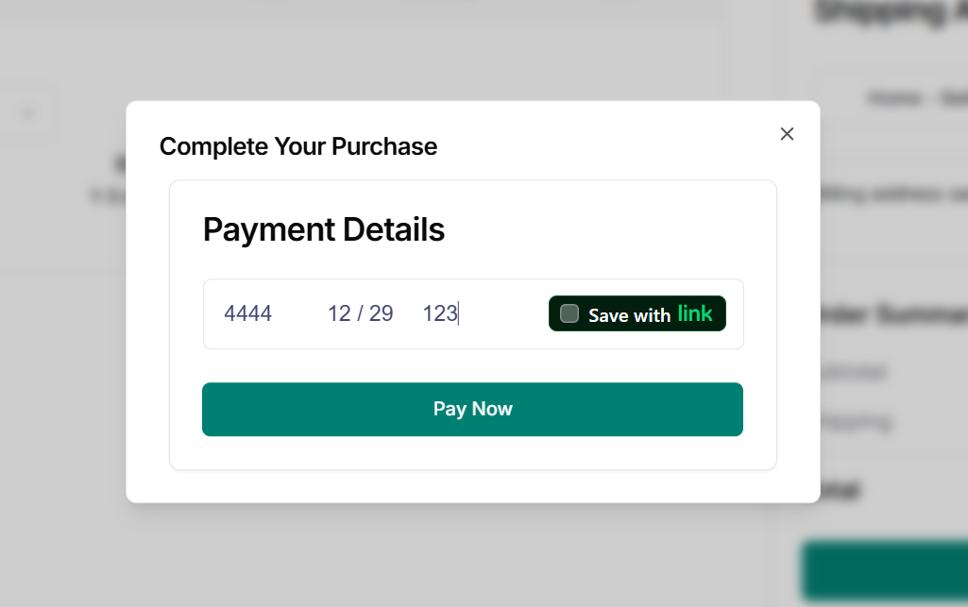Click the blurred small square button at left
Image resolution: width=968 pixels, height=607 pixels.
(29, 114)
